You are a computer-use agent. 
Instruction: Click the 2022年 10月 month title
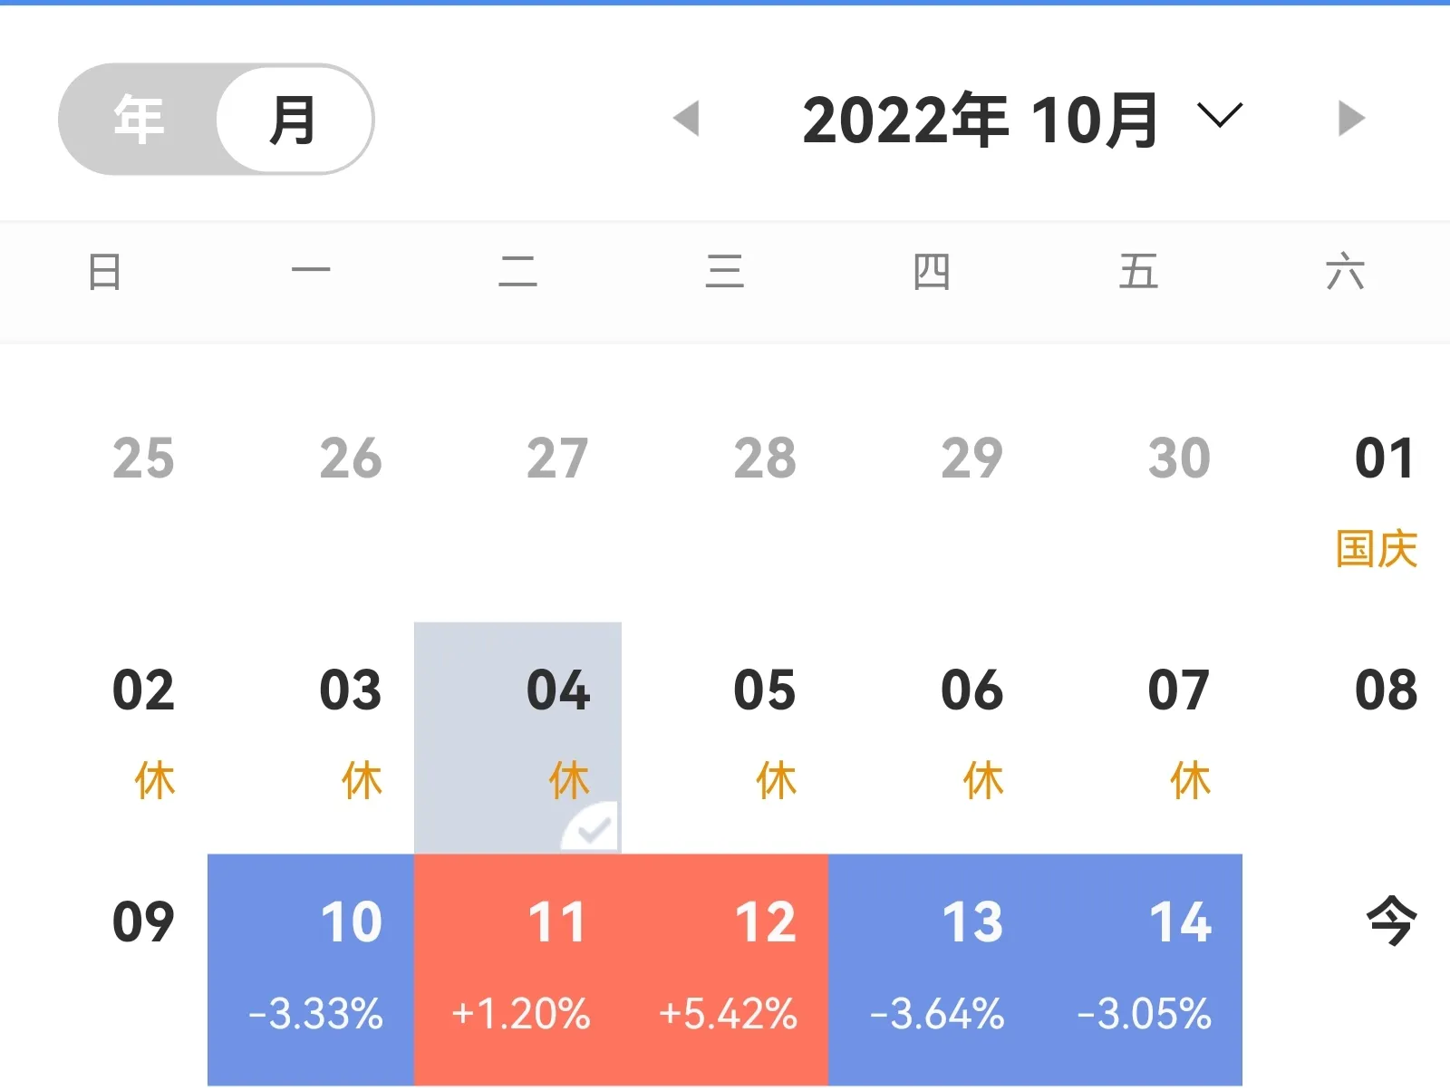[980, 121]
